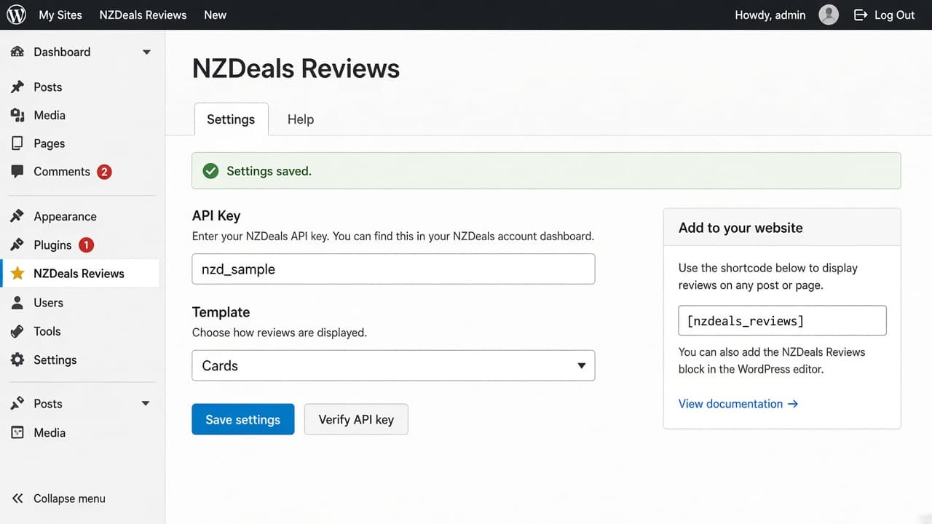Click the Pages document icon

17,143
